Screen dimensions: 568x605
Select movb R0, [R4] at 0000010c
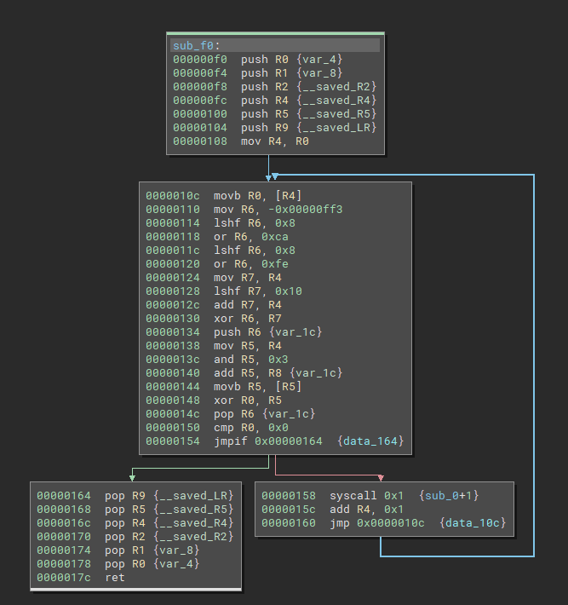pyautogui.click(x=224, y=196)
